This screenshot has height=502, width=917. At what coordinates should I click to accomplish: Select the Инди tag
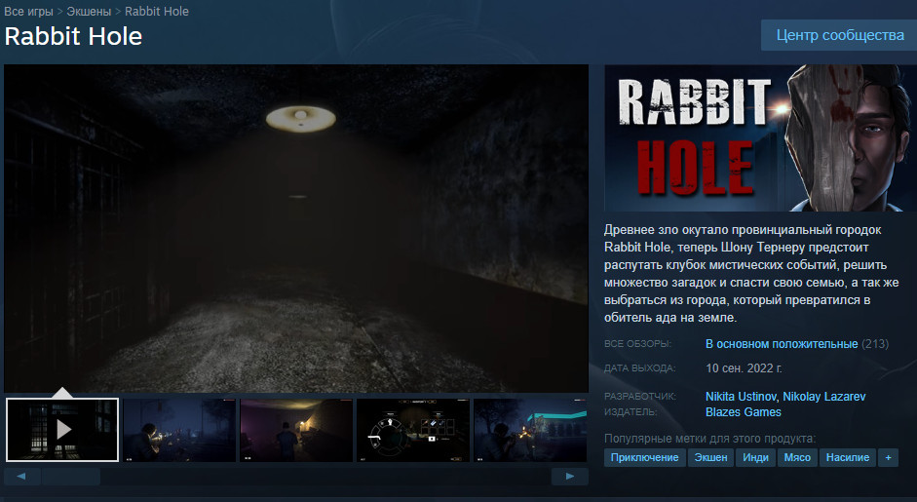coord(755,457)
